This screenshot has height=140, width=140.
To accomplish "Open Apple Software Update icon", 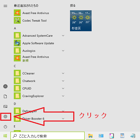I will (17, 43).
